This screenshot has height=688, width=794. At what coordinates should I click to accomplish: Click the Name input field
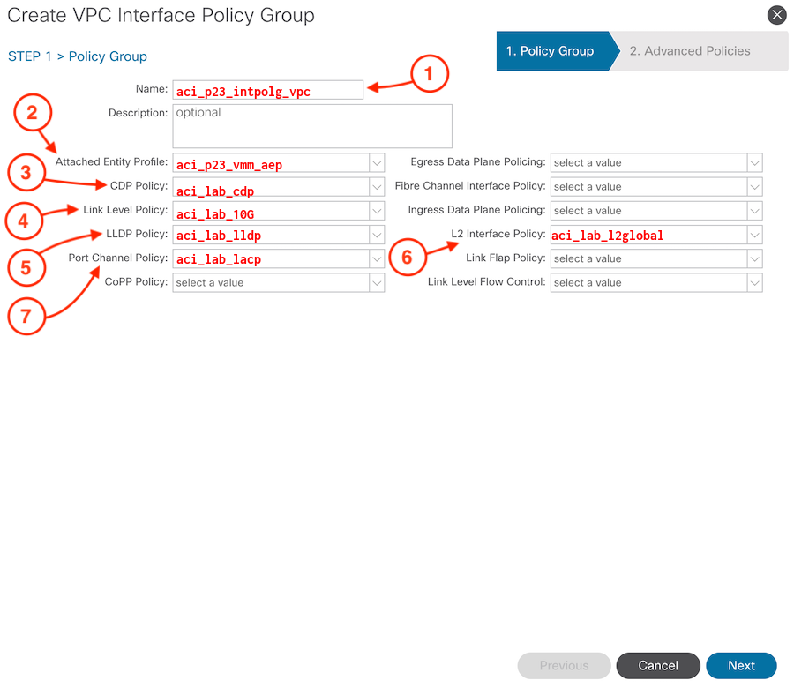tap(268, 90)
